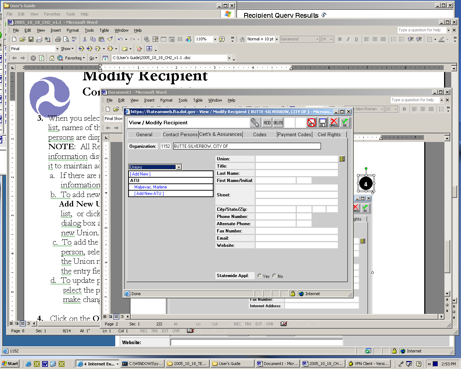Click into the Email input field
Screen dimensions: 461x369
tap(296, 238)
